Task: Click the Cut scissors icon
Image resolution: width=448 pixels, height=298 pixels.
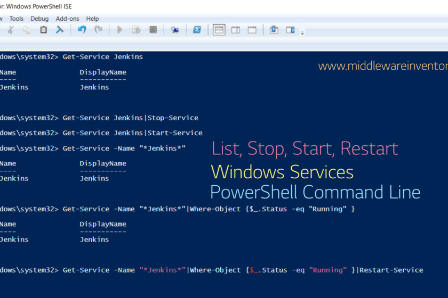Action: pyautogui.click(x=11, y=30)
